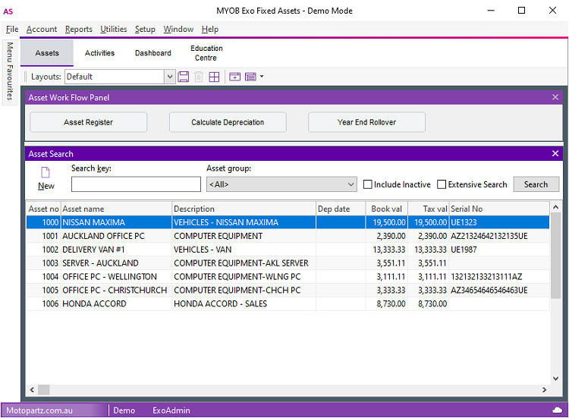
Task: Click the cloud icon in status bar
Action: (x=558, y=410)
